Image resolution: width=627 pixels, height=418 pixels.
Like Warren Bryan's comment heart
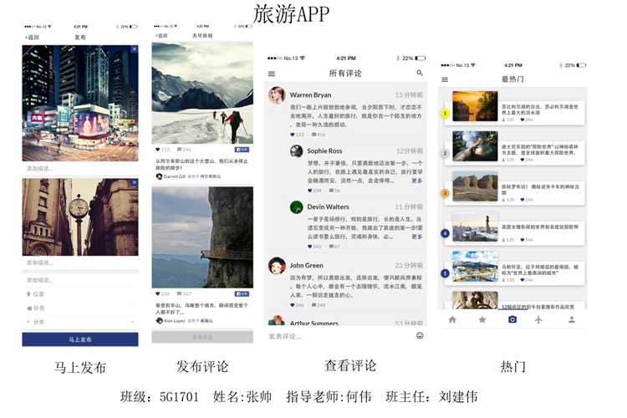pyautogui.click(x=293, y=135)
